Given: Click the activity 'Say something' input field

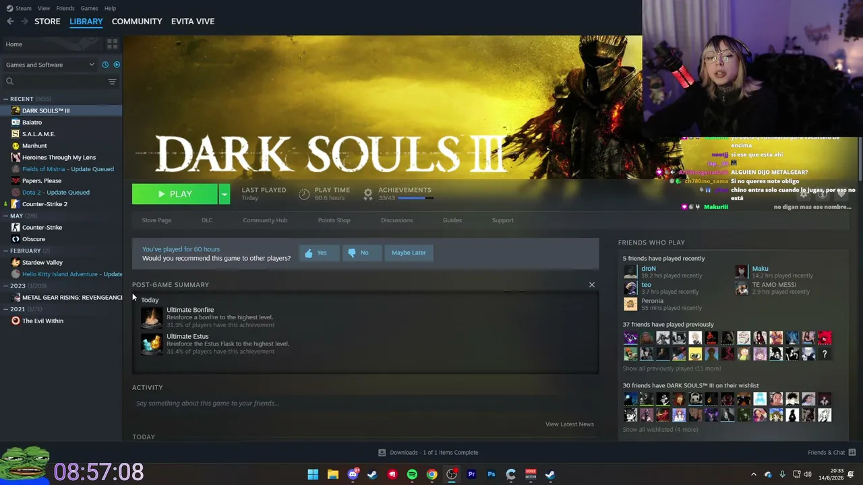Looking at the screenshot, I should pyautogui.click(x=365, y=403).
